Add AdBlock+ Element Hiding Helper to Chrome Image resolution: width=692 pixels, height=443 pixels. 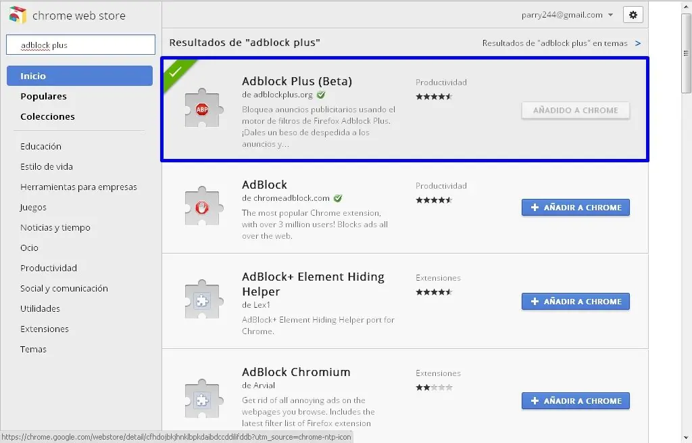tap(576, 302)
